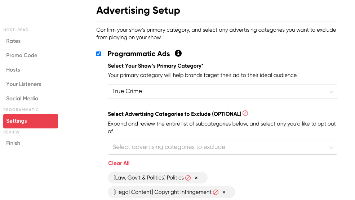Click the chevron arrow of the True Crime selector

[x=331, y=92]
